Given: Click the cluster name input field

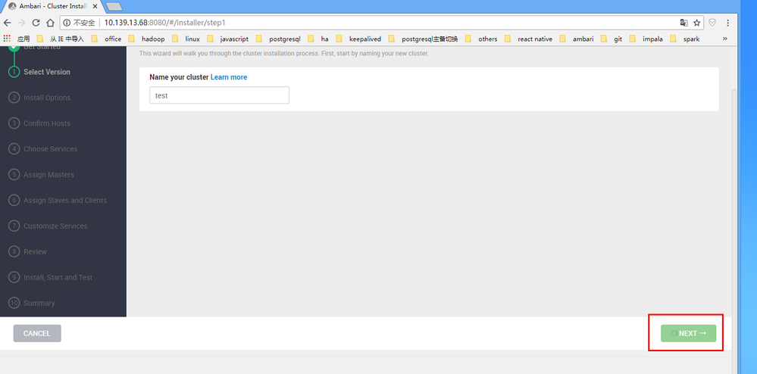Looking at the screenshot, I should click(219, 95).
